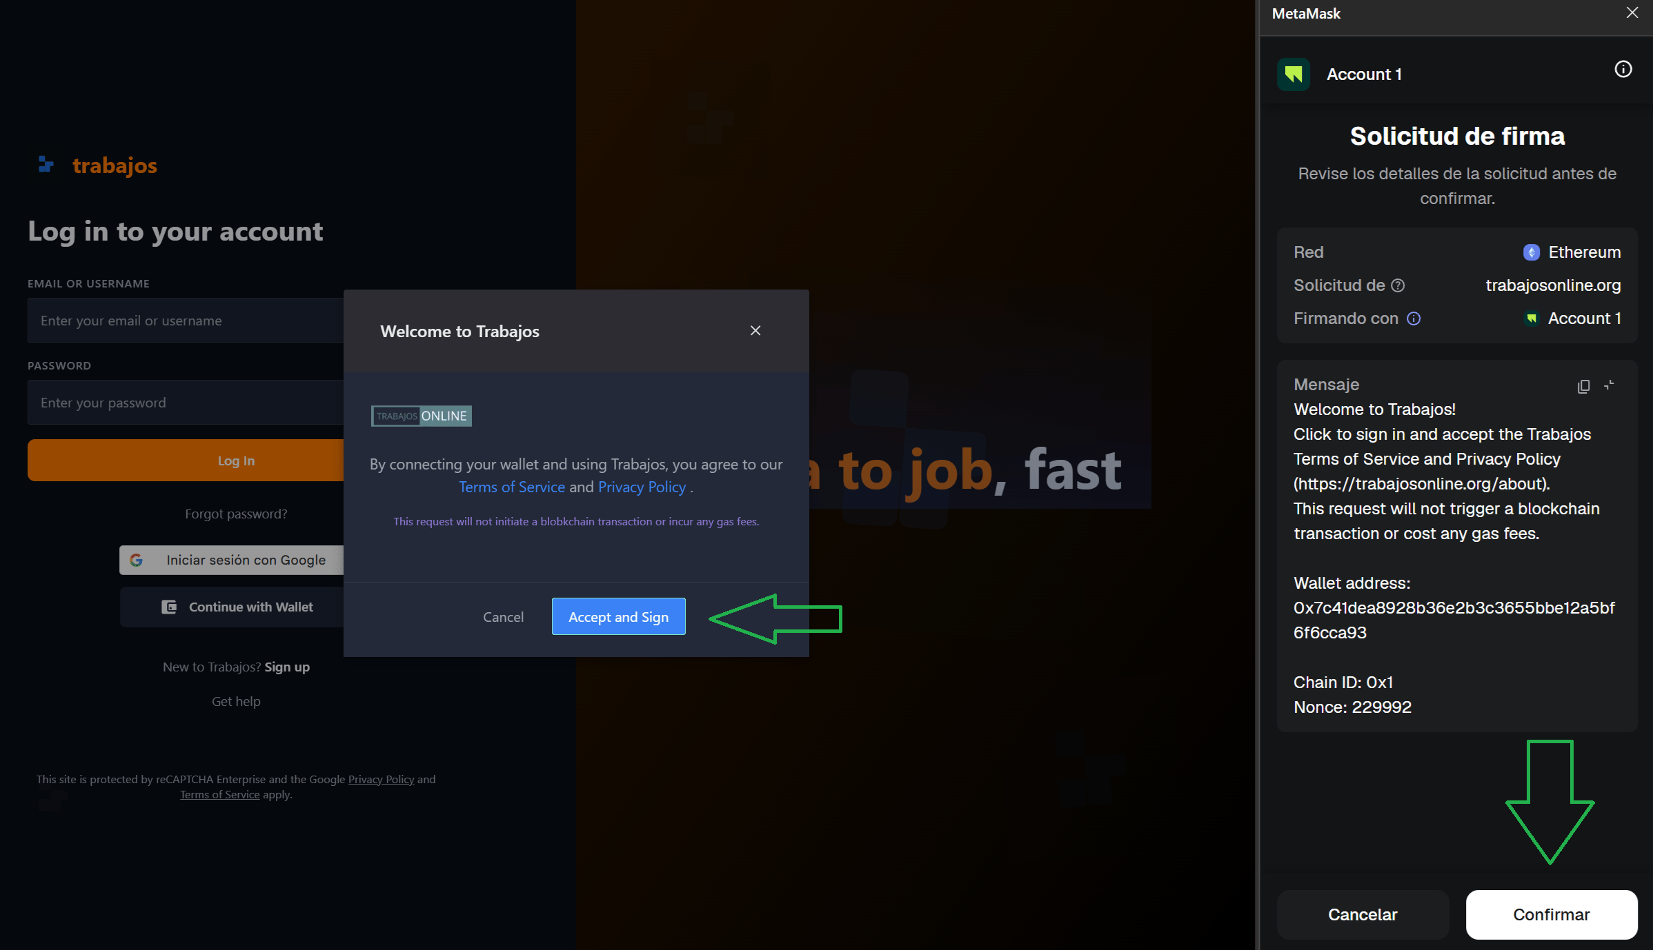Click the help icon next to Solicitud de
Image resolution: width=1653 pixels, height=950 pixels.
1398,285
